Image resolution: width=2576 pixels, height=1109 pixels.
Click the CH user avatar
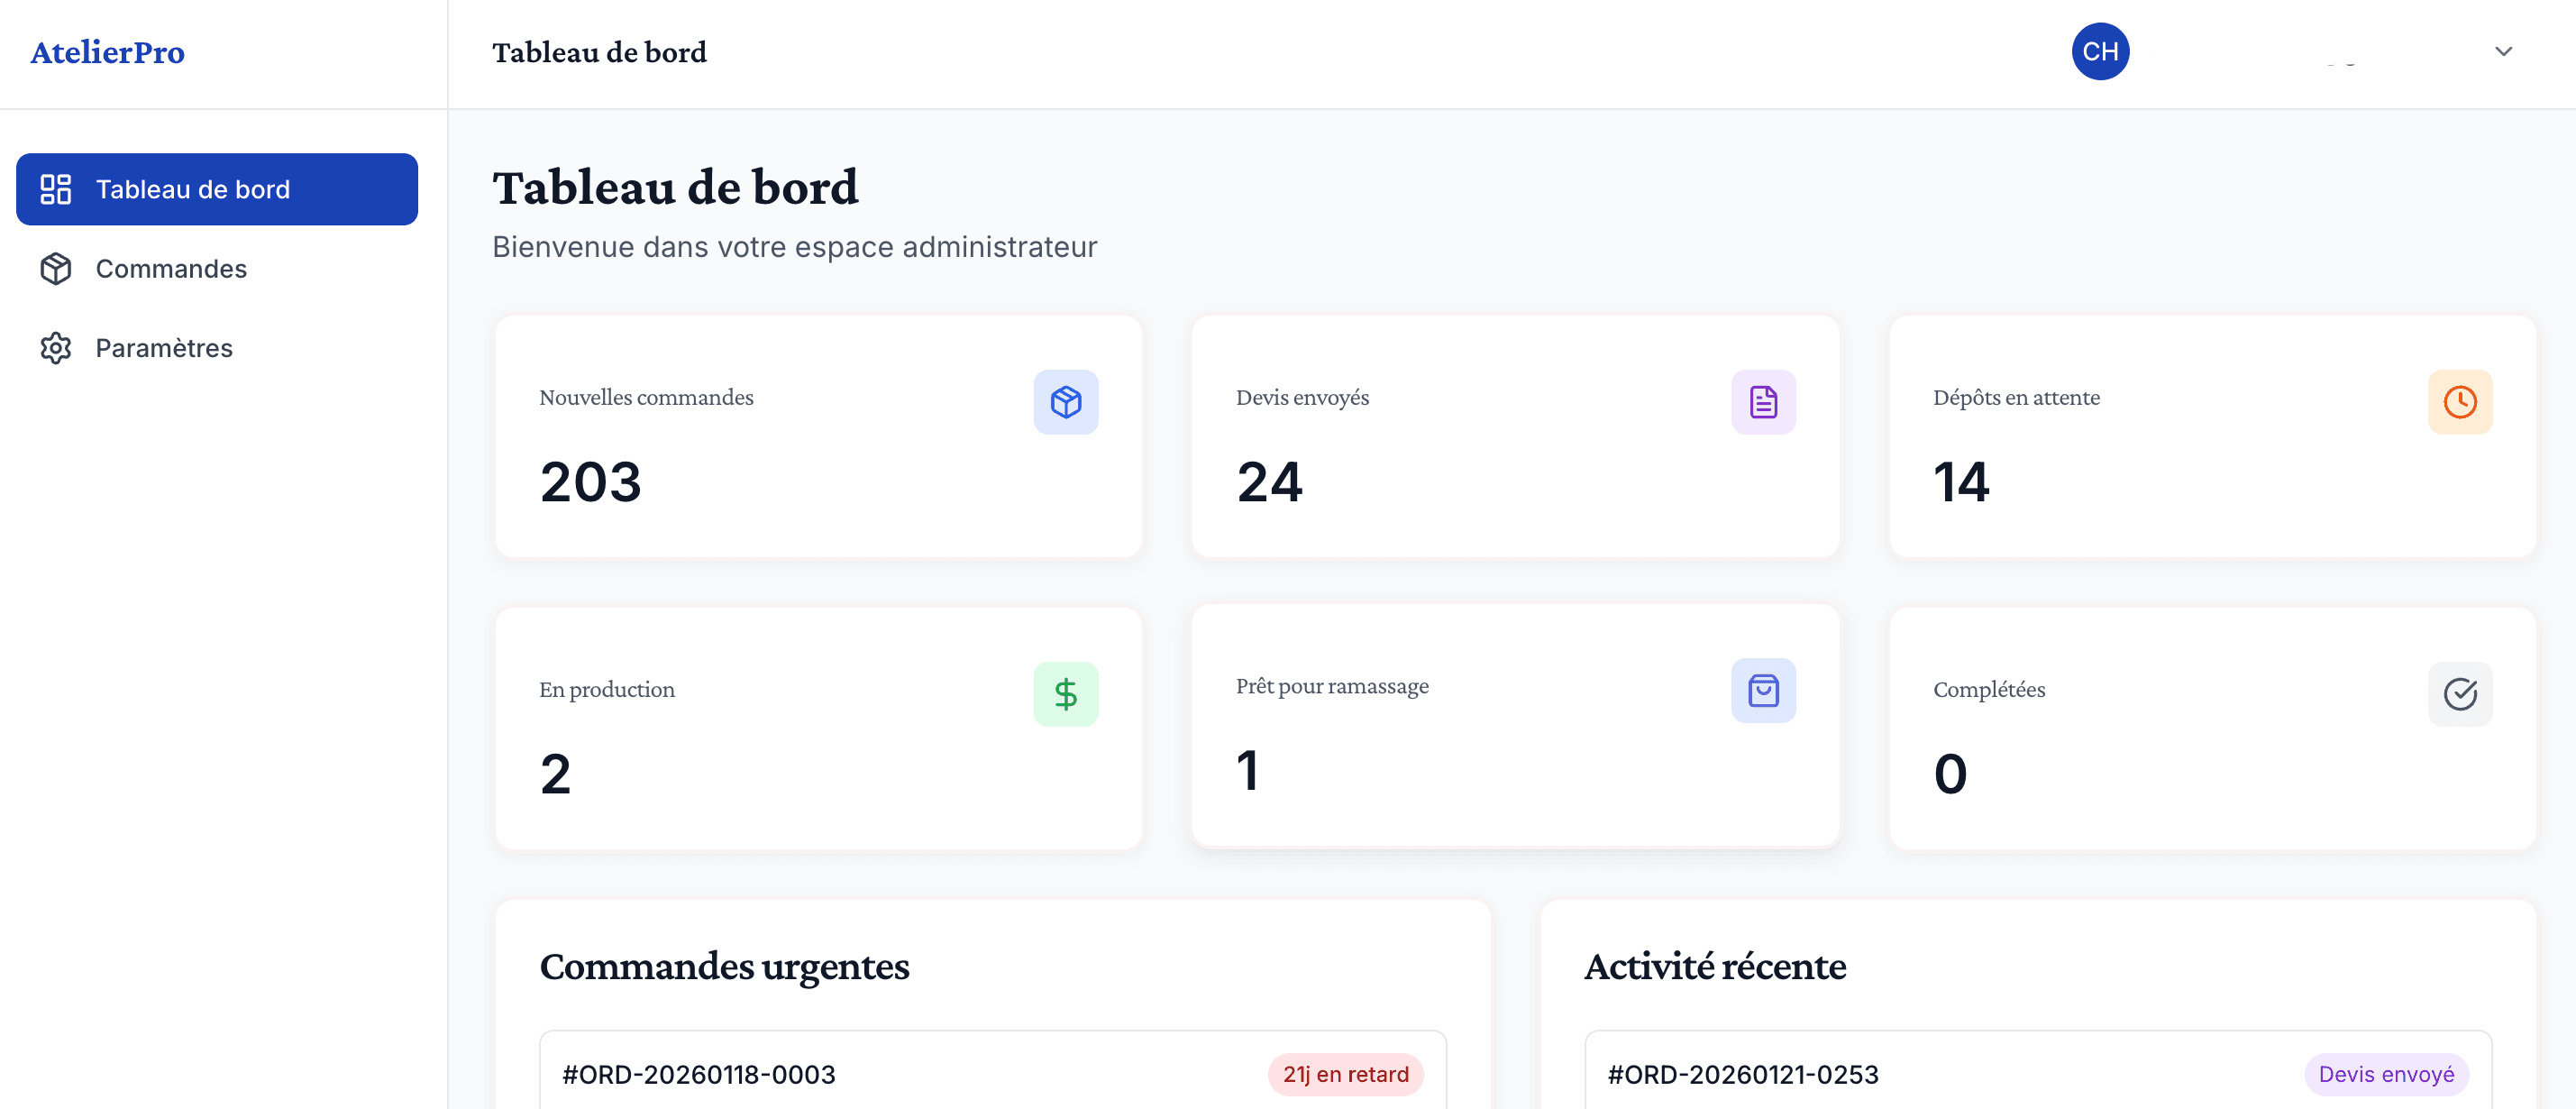click(x=2099, y=52)
